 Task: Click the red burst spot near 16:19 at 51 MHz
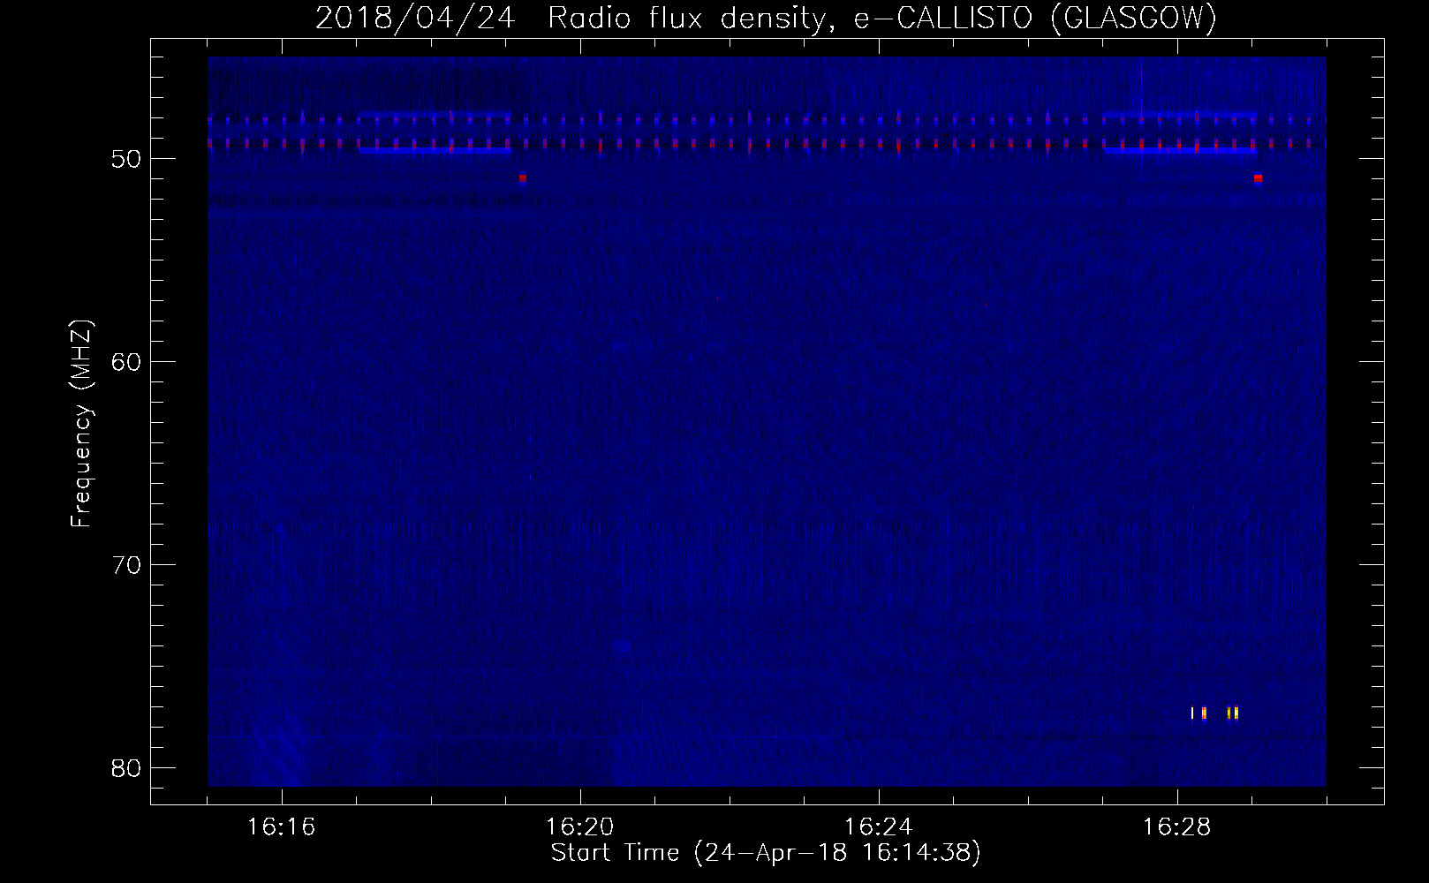point(523,178)
